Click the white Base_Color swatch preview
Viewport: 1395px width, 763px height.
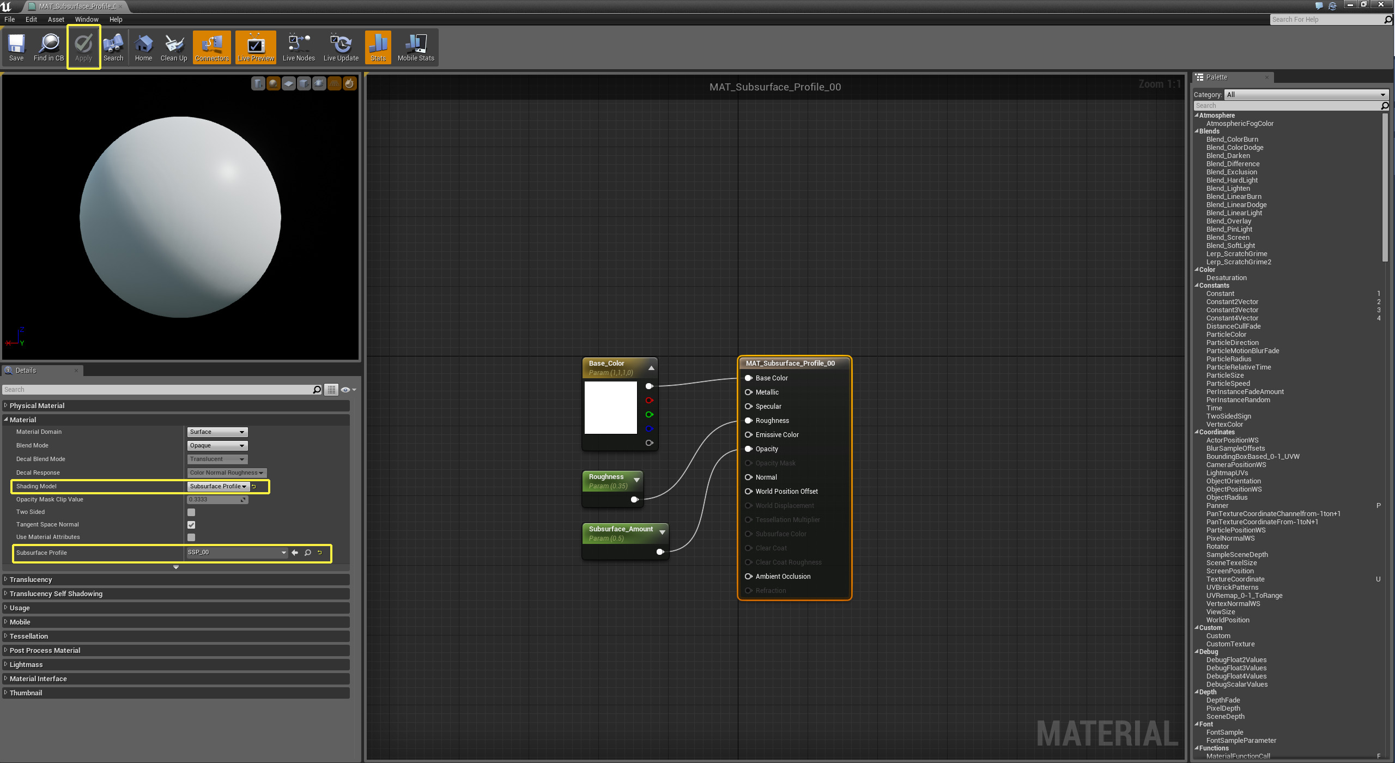[x=610, y=408]
